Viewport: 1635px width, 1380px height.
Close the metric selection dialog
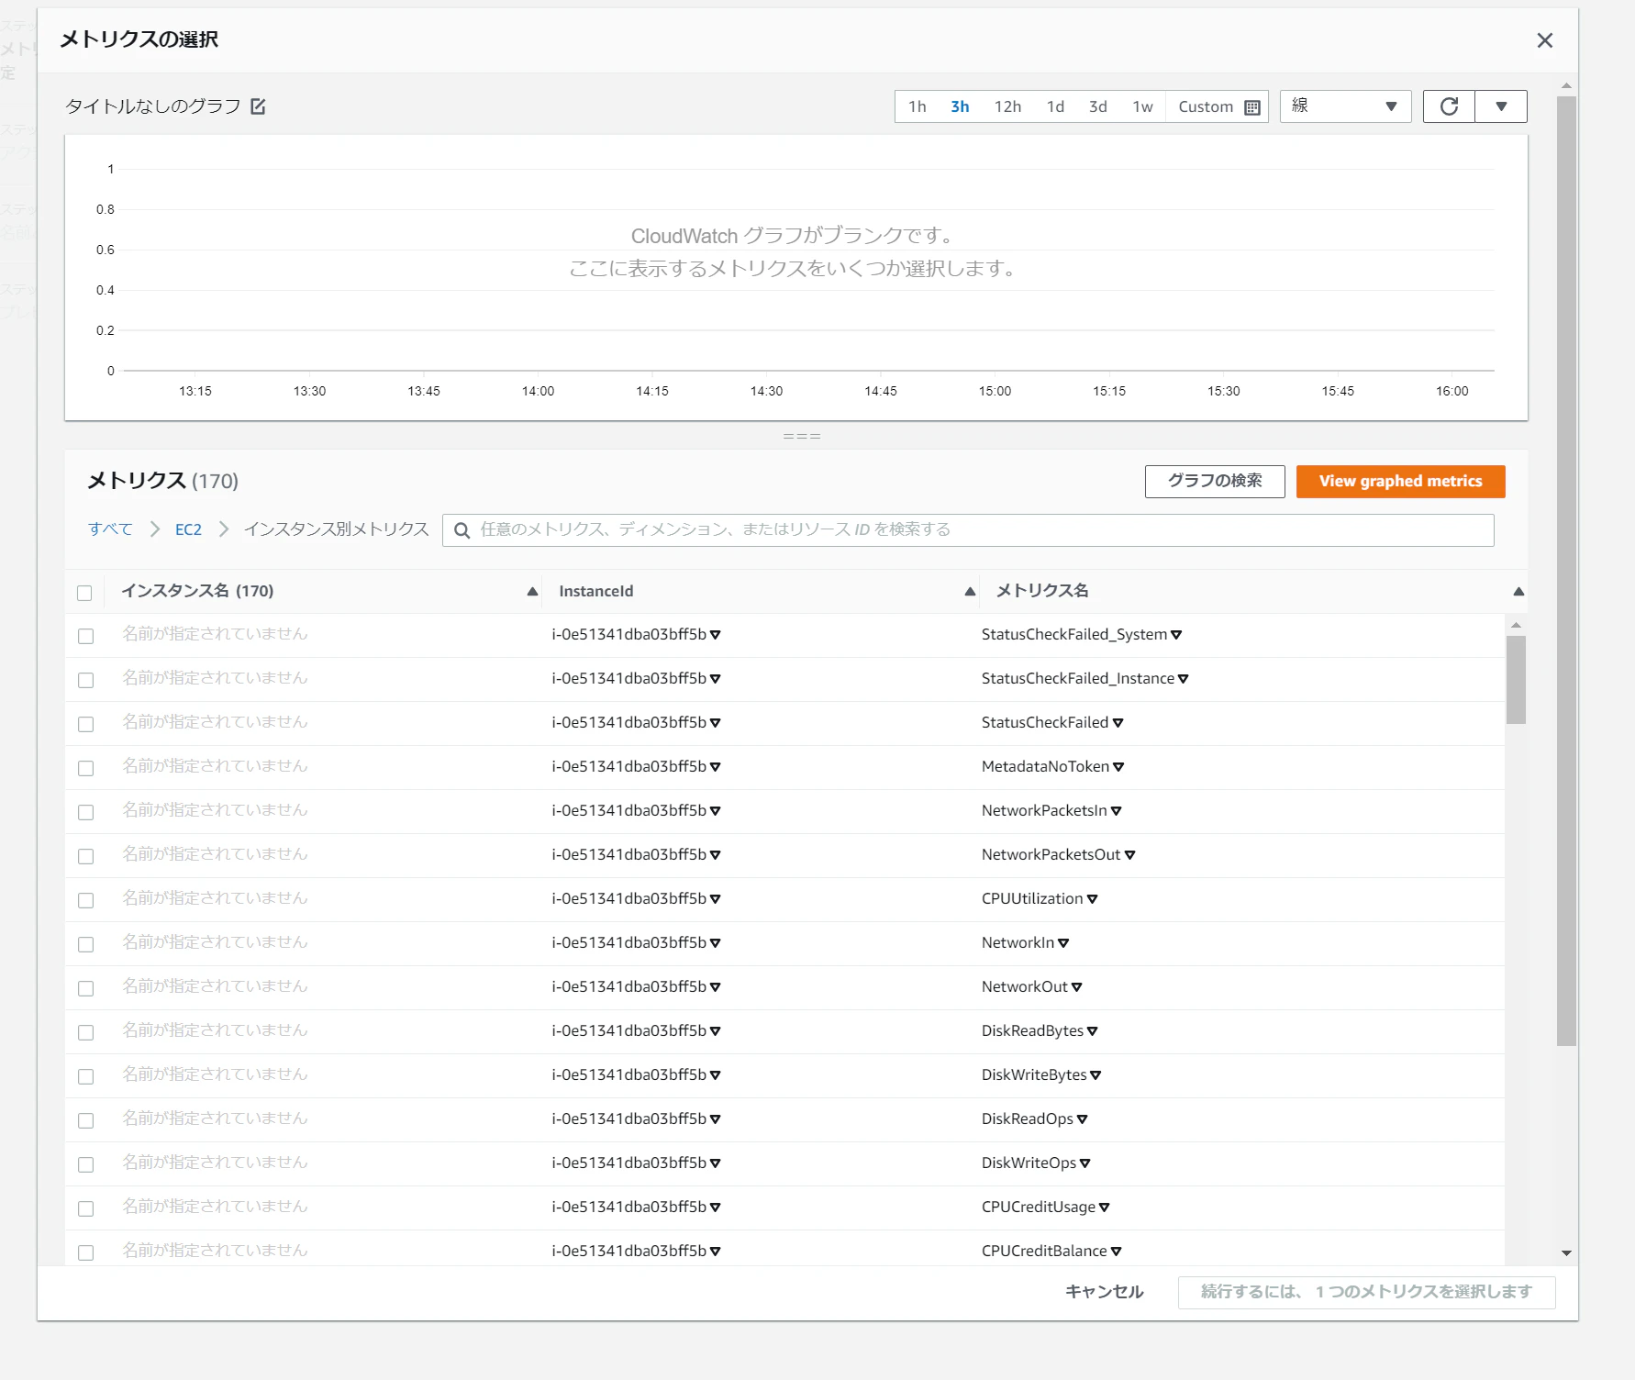pyautogui.click(x=1545, y=40)
